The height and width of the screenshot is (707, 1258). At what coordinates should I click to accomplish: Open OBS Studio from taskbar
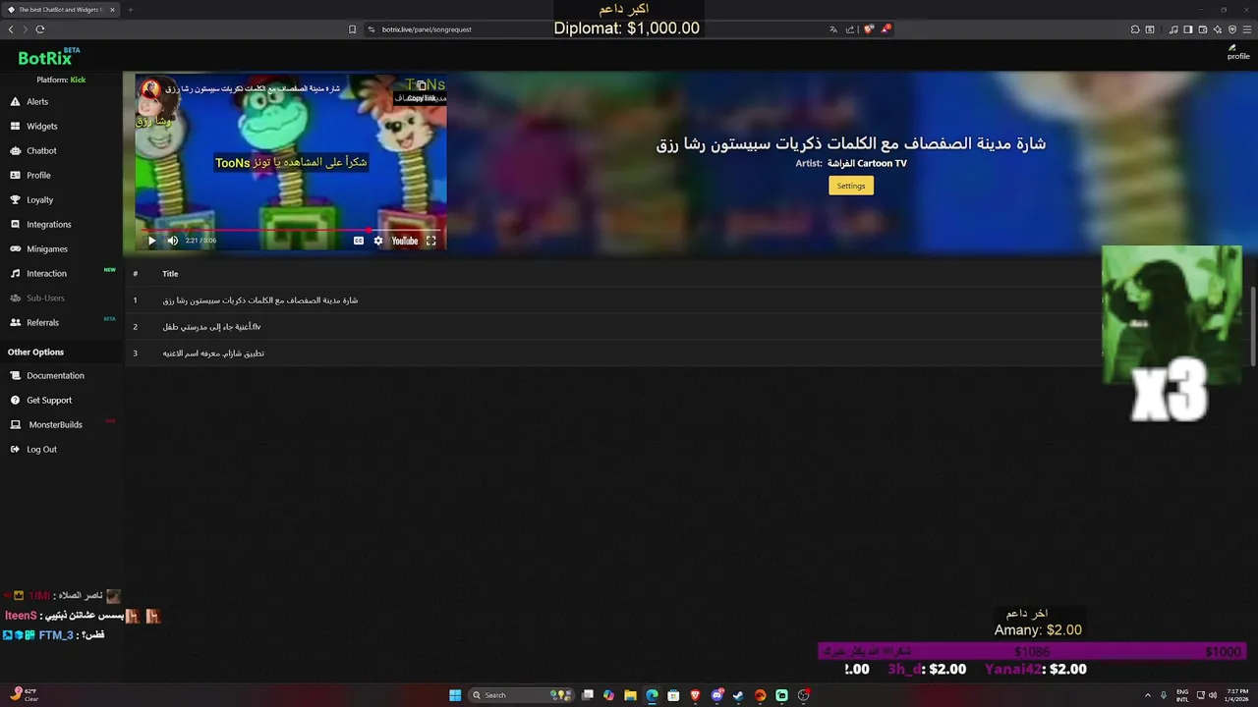coord(803,695)
